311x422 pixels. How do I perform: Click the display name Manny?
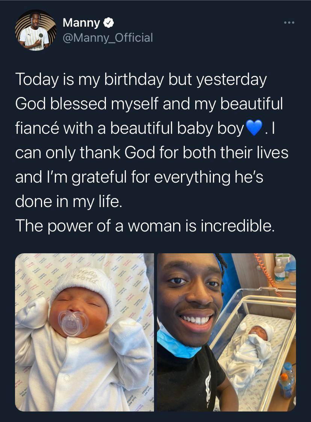coord(81,23)
